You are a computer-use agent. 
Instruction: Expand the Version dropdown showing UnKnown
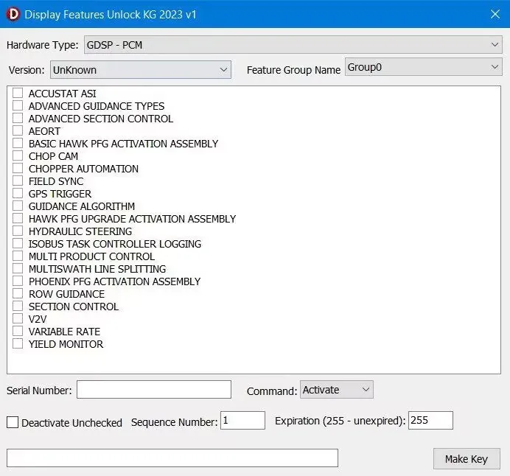pyautogui.click(x=141, y=69)
